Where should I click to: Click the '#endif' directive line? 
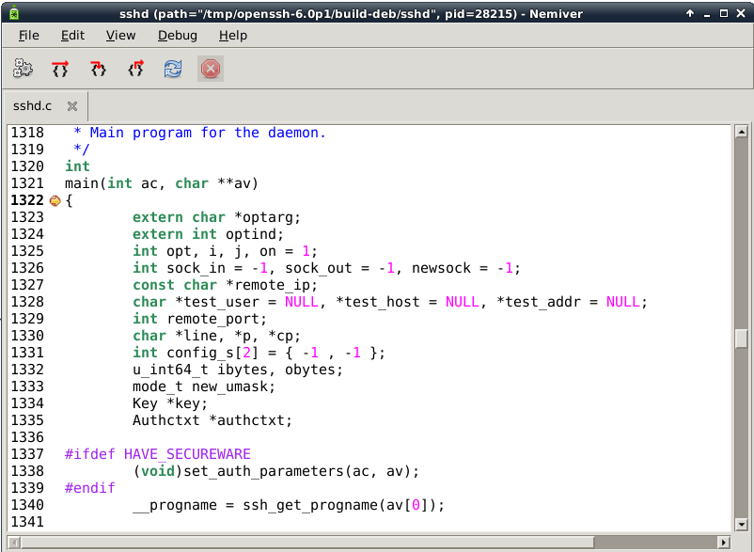(x=90, y=488)
